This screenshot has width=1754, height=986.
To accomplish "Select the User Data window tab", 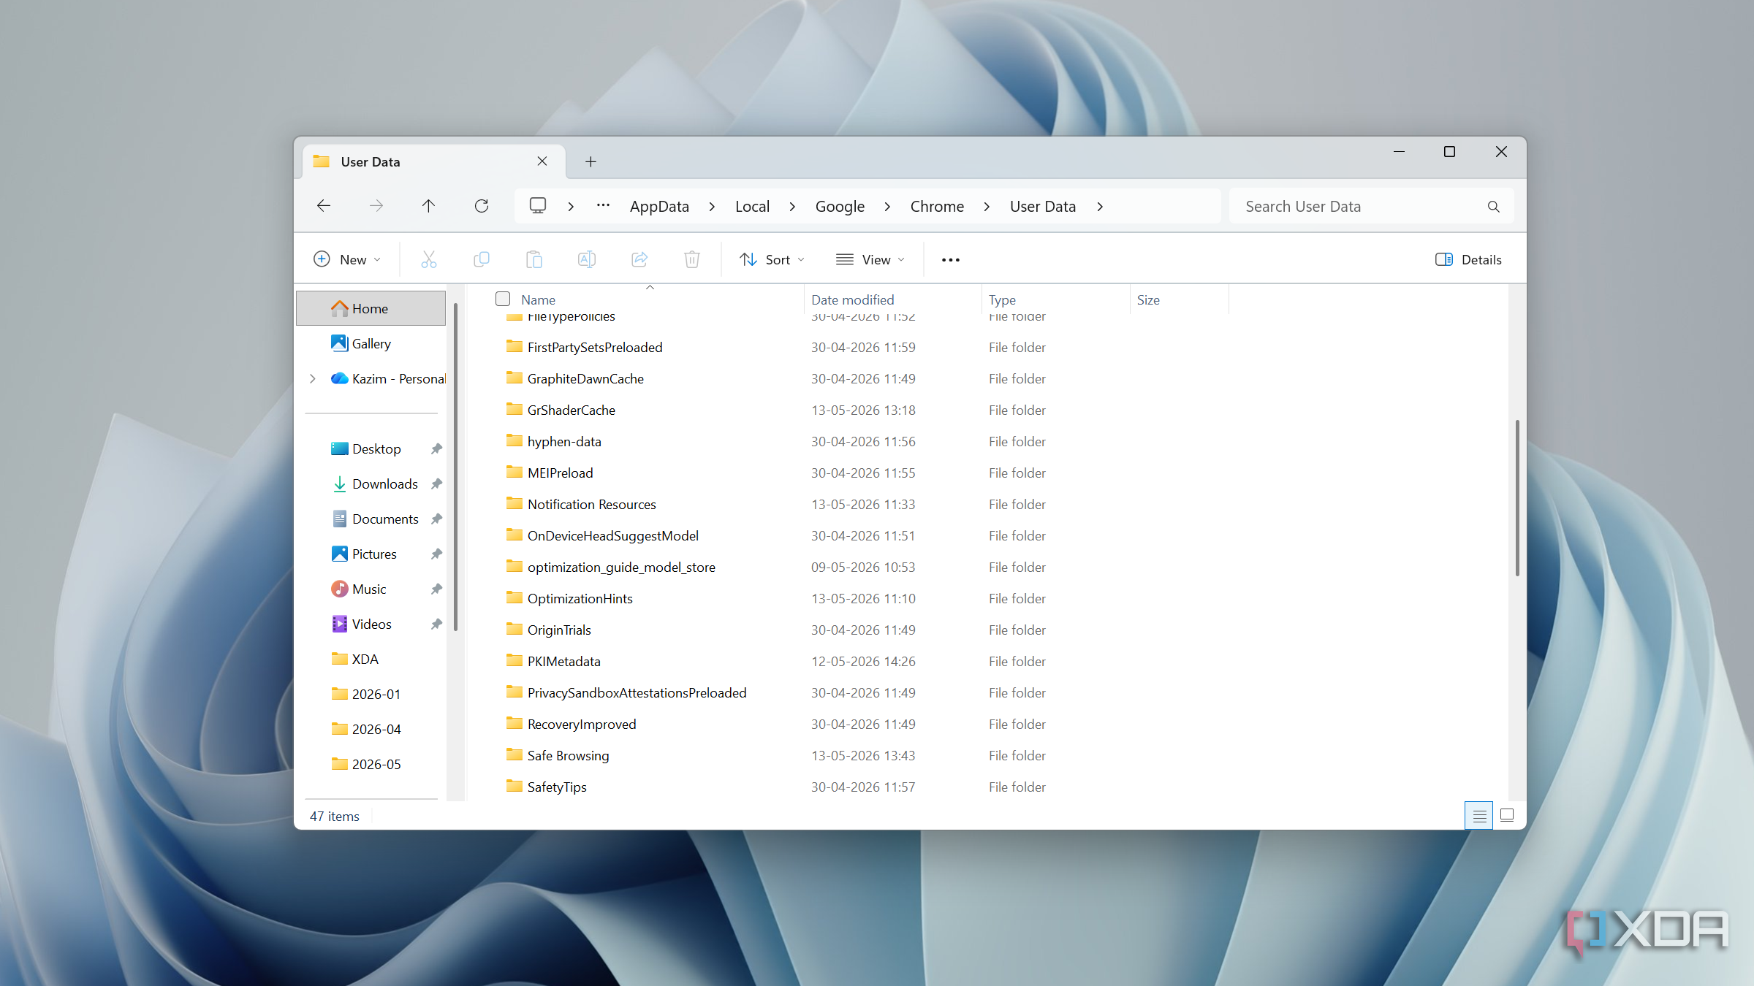I will click(434, 161).
